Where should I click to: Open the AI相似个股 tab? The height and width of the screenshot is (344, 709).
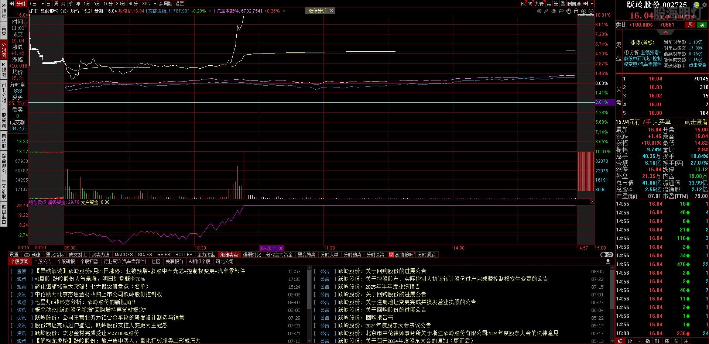pyautogui.click(x=199, y=261)
